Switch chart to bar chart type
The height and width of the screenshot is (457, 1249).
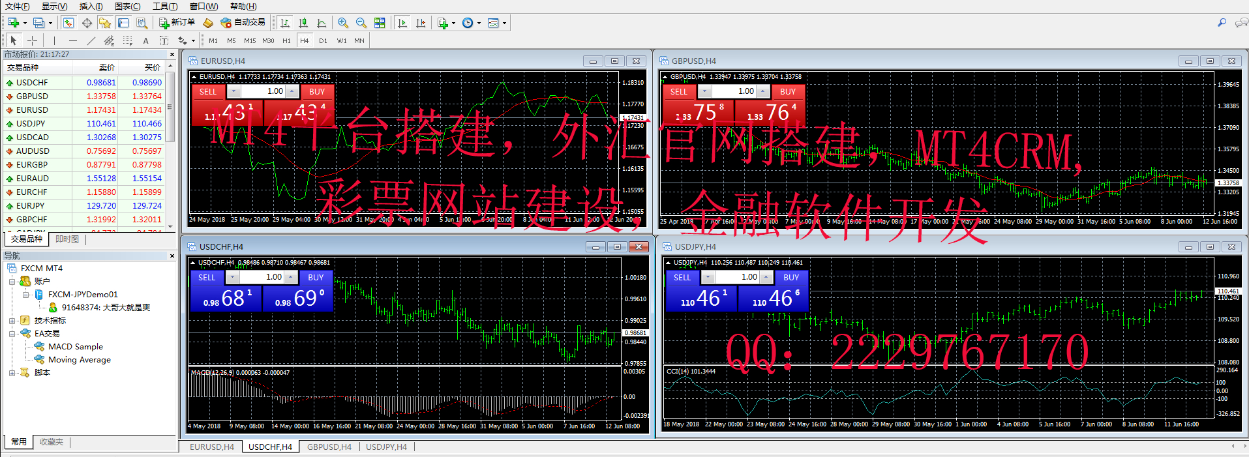[x=285, y=23]
